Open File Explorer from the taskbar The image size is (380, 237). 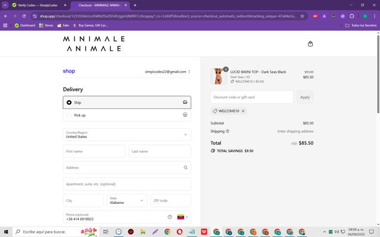click(142, 232)
